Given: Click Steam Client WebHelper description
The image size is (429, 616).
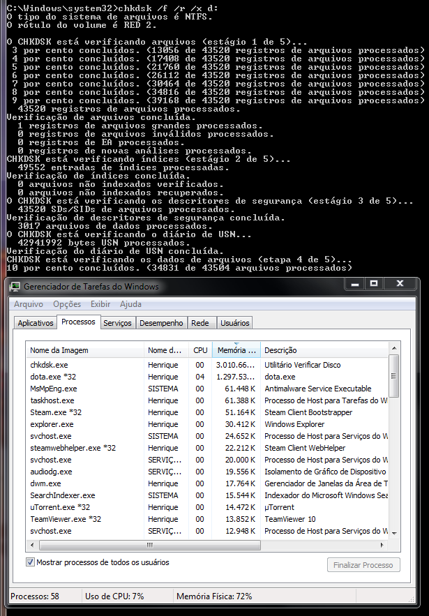Looking at the screenshot, I should point(305,448).
